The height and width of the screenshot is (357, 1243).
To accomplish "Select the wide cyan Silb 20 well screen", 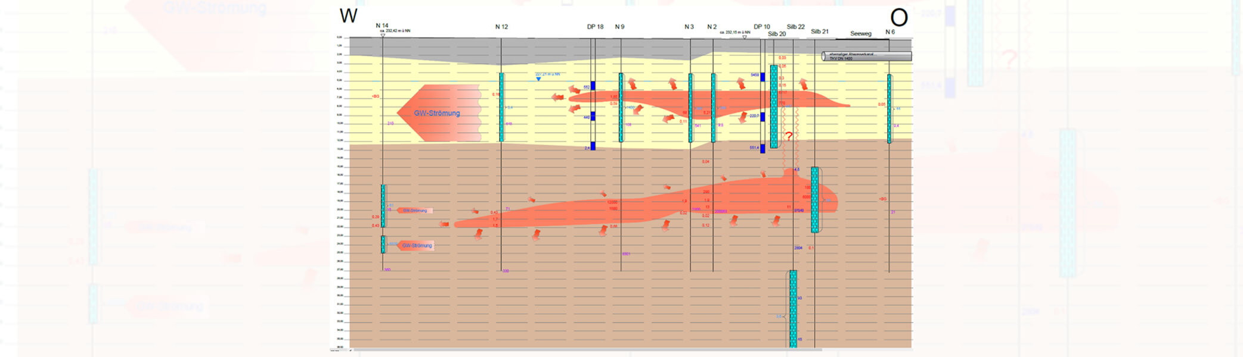I will pyautogui.click(x=774, y=107).
